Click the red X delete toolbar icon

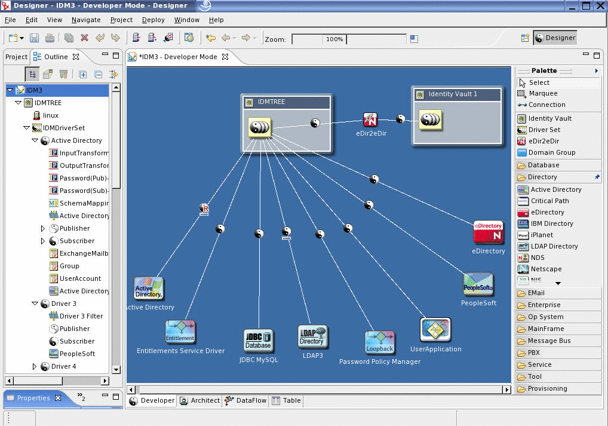[x=84, y=38]
